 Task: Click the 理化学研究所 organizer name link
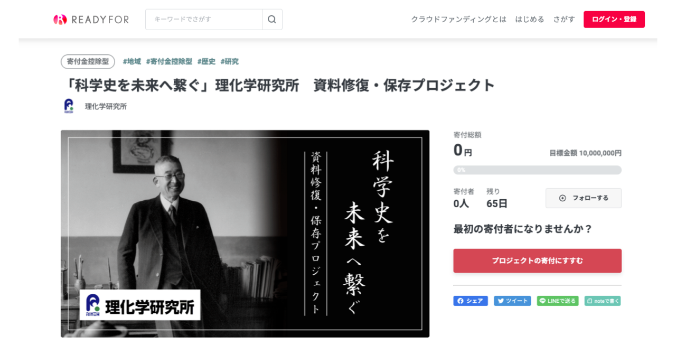pos(106,107)
